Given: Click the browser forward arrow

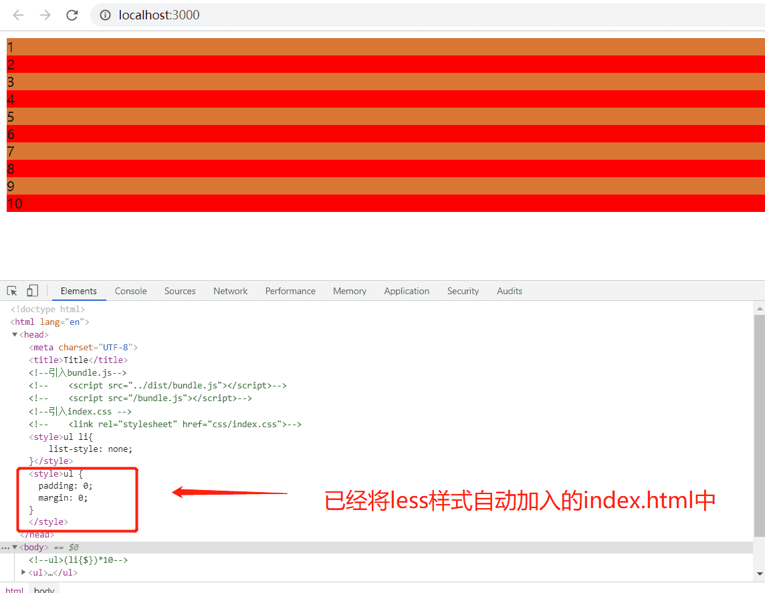Looking at the screenshot, I should click(x=45, y=15).
